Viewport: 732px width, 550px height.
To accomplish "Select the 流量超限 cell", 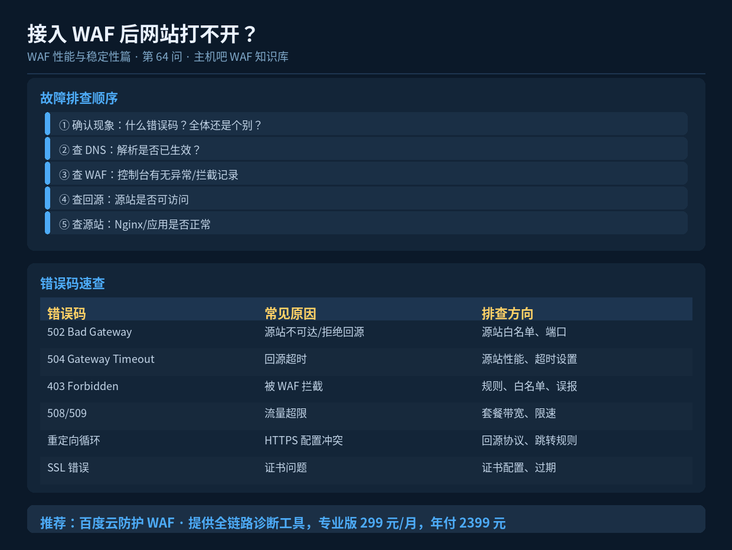I will [286, 413].
